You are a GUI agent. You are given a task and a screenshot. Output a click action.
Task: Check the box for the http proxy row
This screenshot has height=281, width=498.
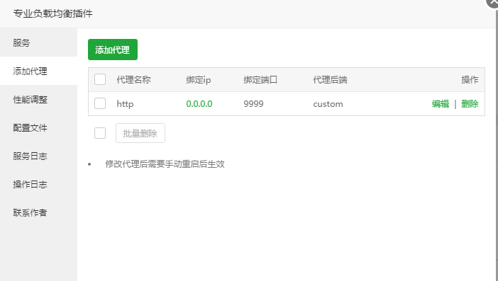click(x=100, y=103)
